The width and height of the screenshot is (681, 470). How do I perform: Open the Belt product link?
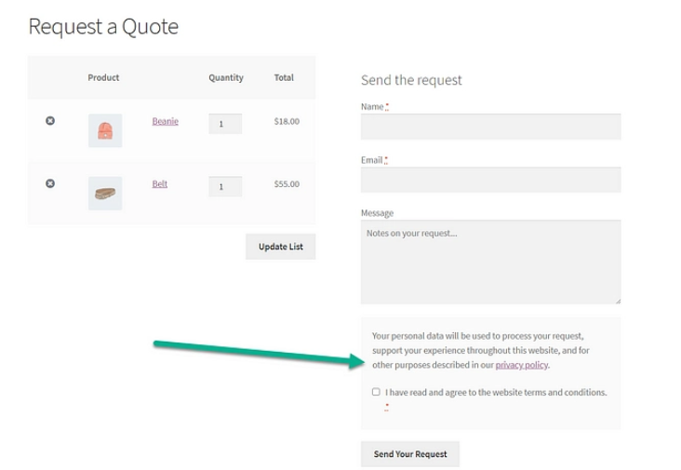[160, 184]
